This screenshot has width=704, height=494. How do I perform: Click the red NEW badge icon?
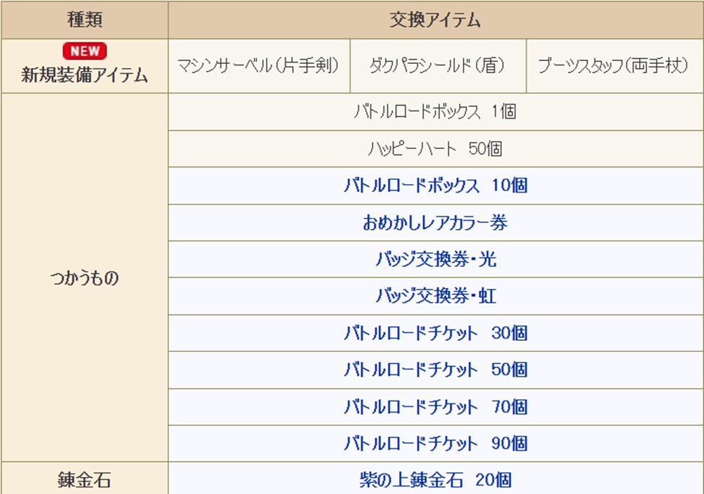pyautogui.click(x=85, y=51)
